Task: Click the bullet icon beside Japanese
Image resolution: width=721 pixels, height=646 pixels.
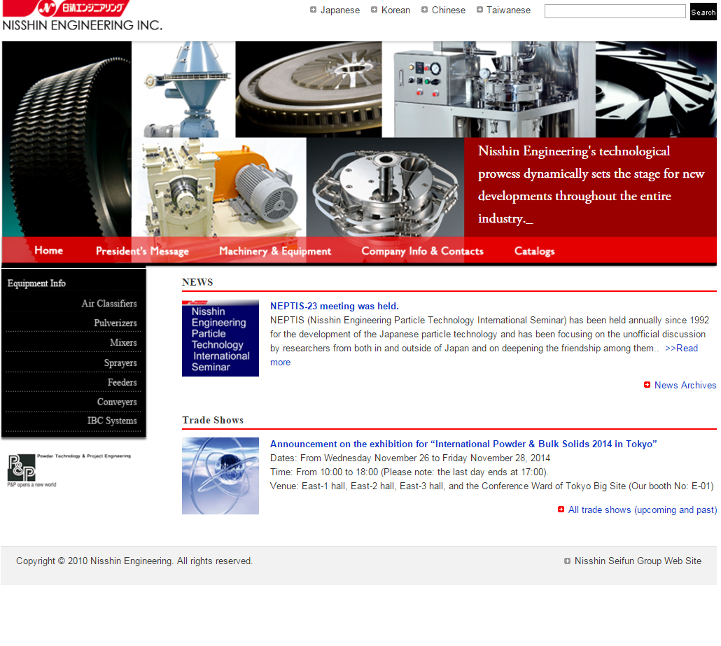Action: click(313, 10)
